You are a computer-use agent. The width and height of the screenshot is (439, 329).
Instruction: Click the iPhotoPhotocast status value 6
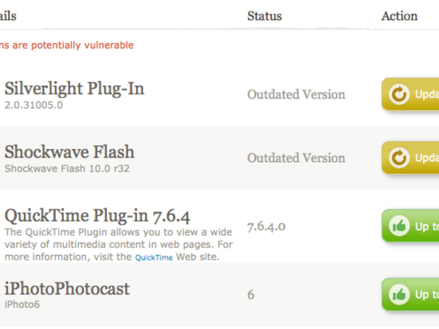point(251,295)
